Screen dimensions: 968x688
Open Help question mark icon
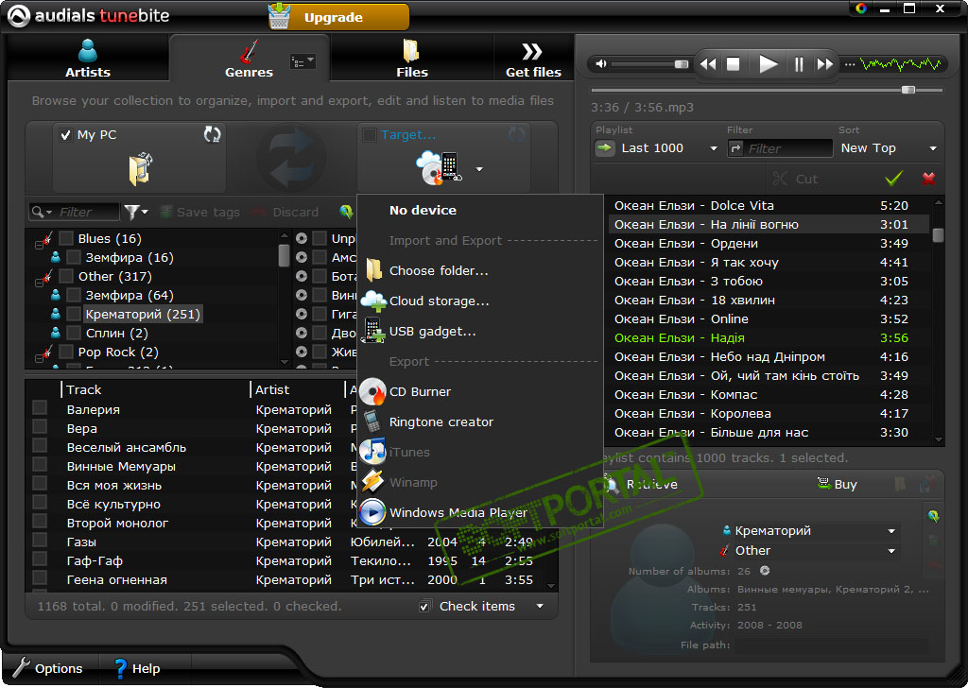[x=121, y=667]
